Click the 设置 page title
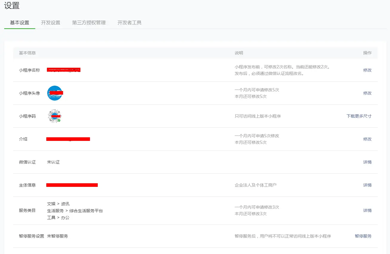390x254 pixels. [12, 5]
